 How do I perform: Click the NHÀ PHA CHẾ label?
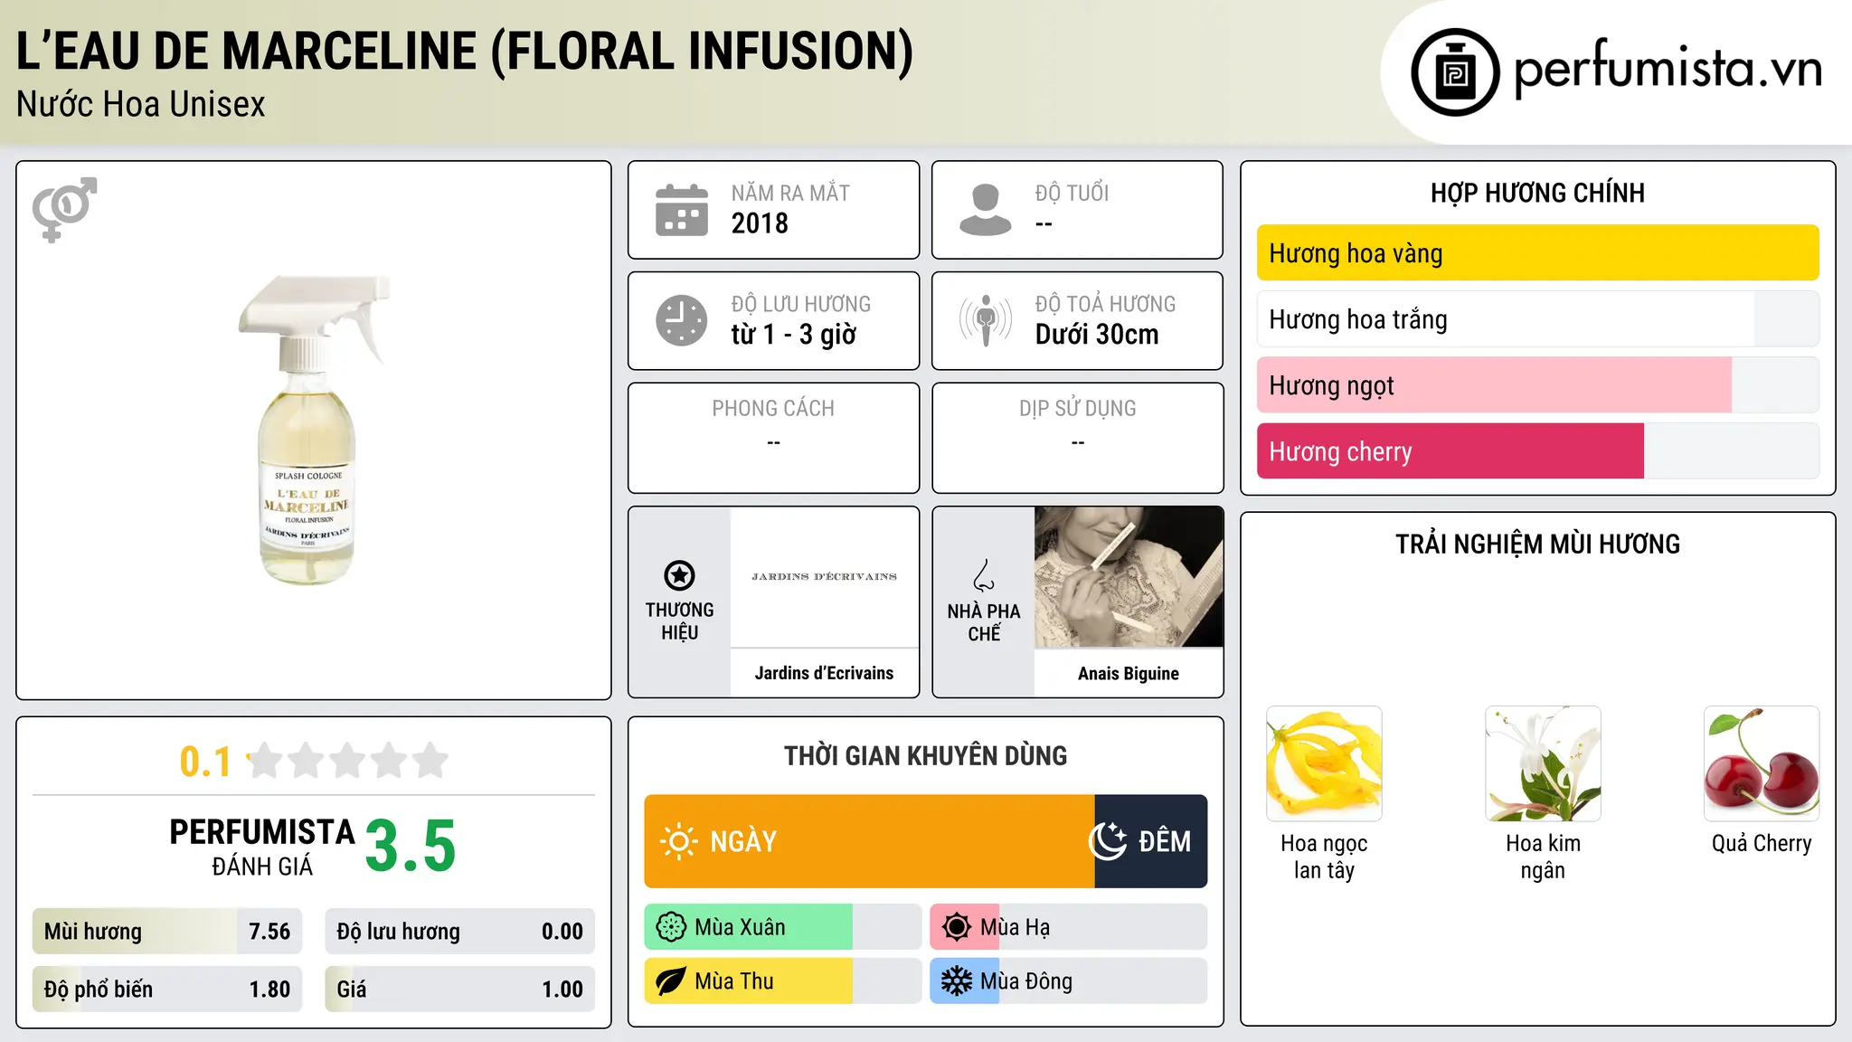(x=984, y=622)
